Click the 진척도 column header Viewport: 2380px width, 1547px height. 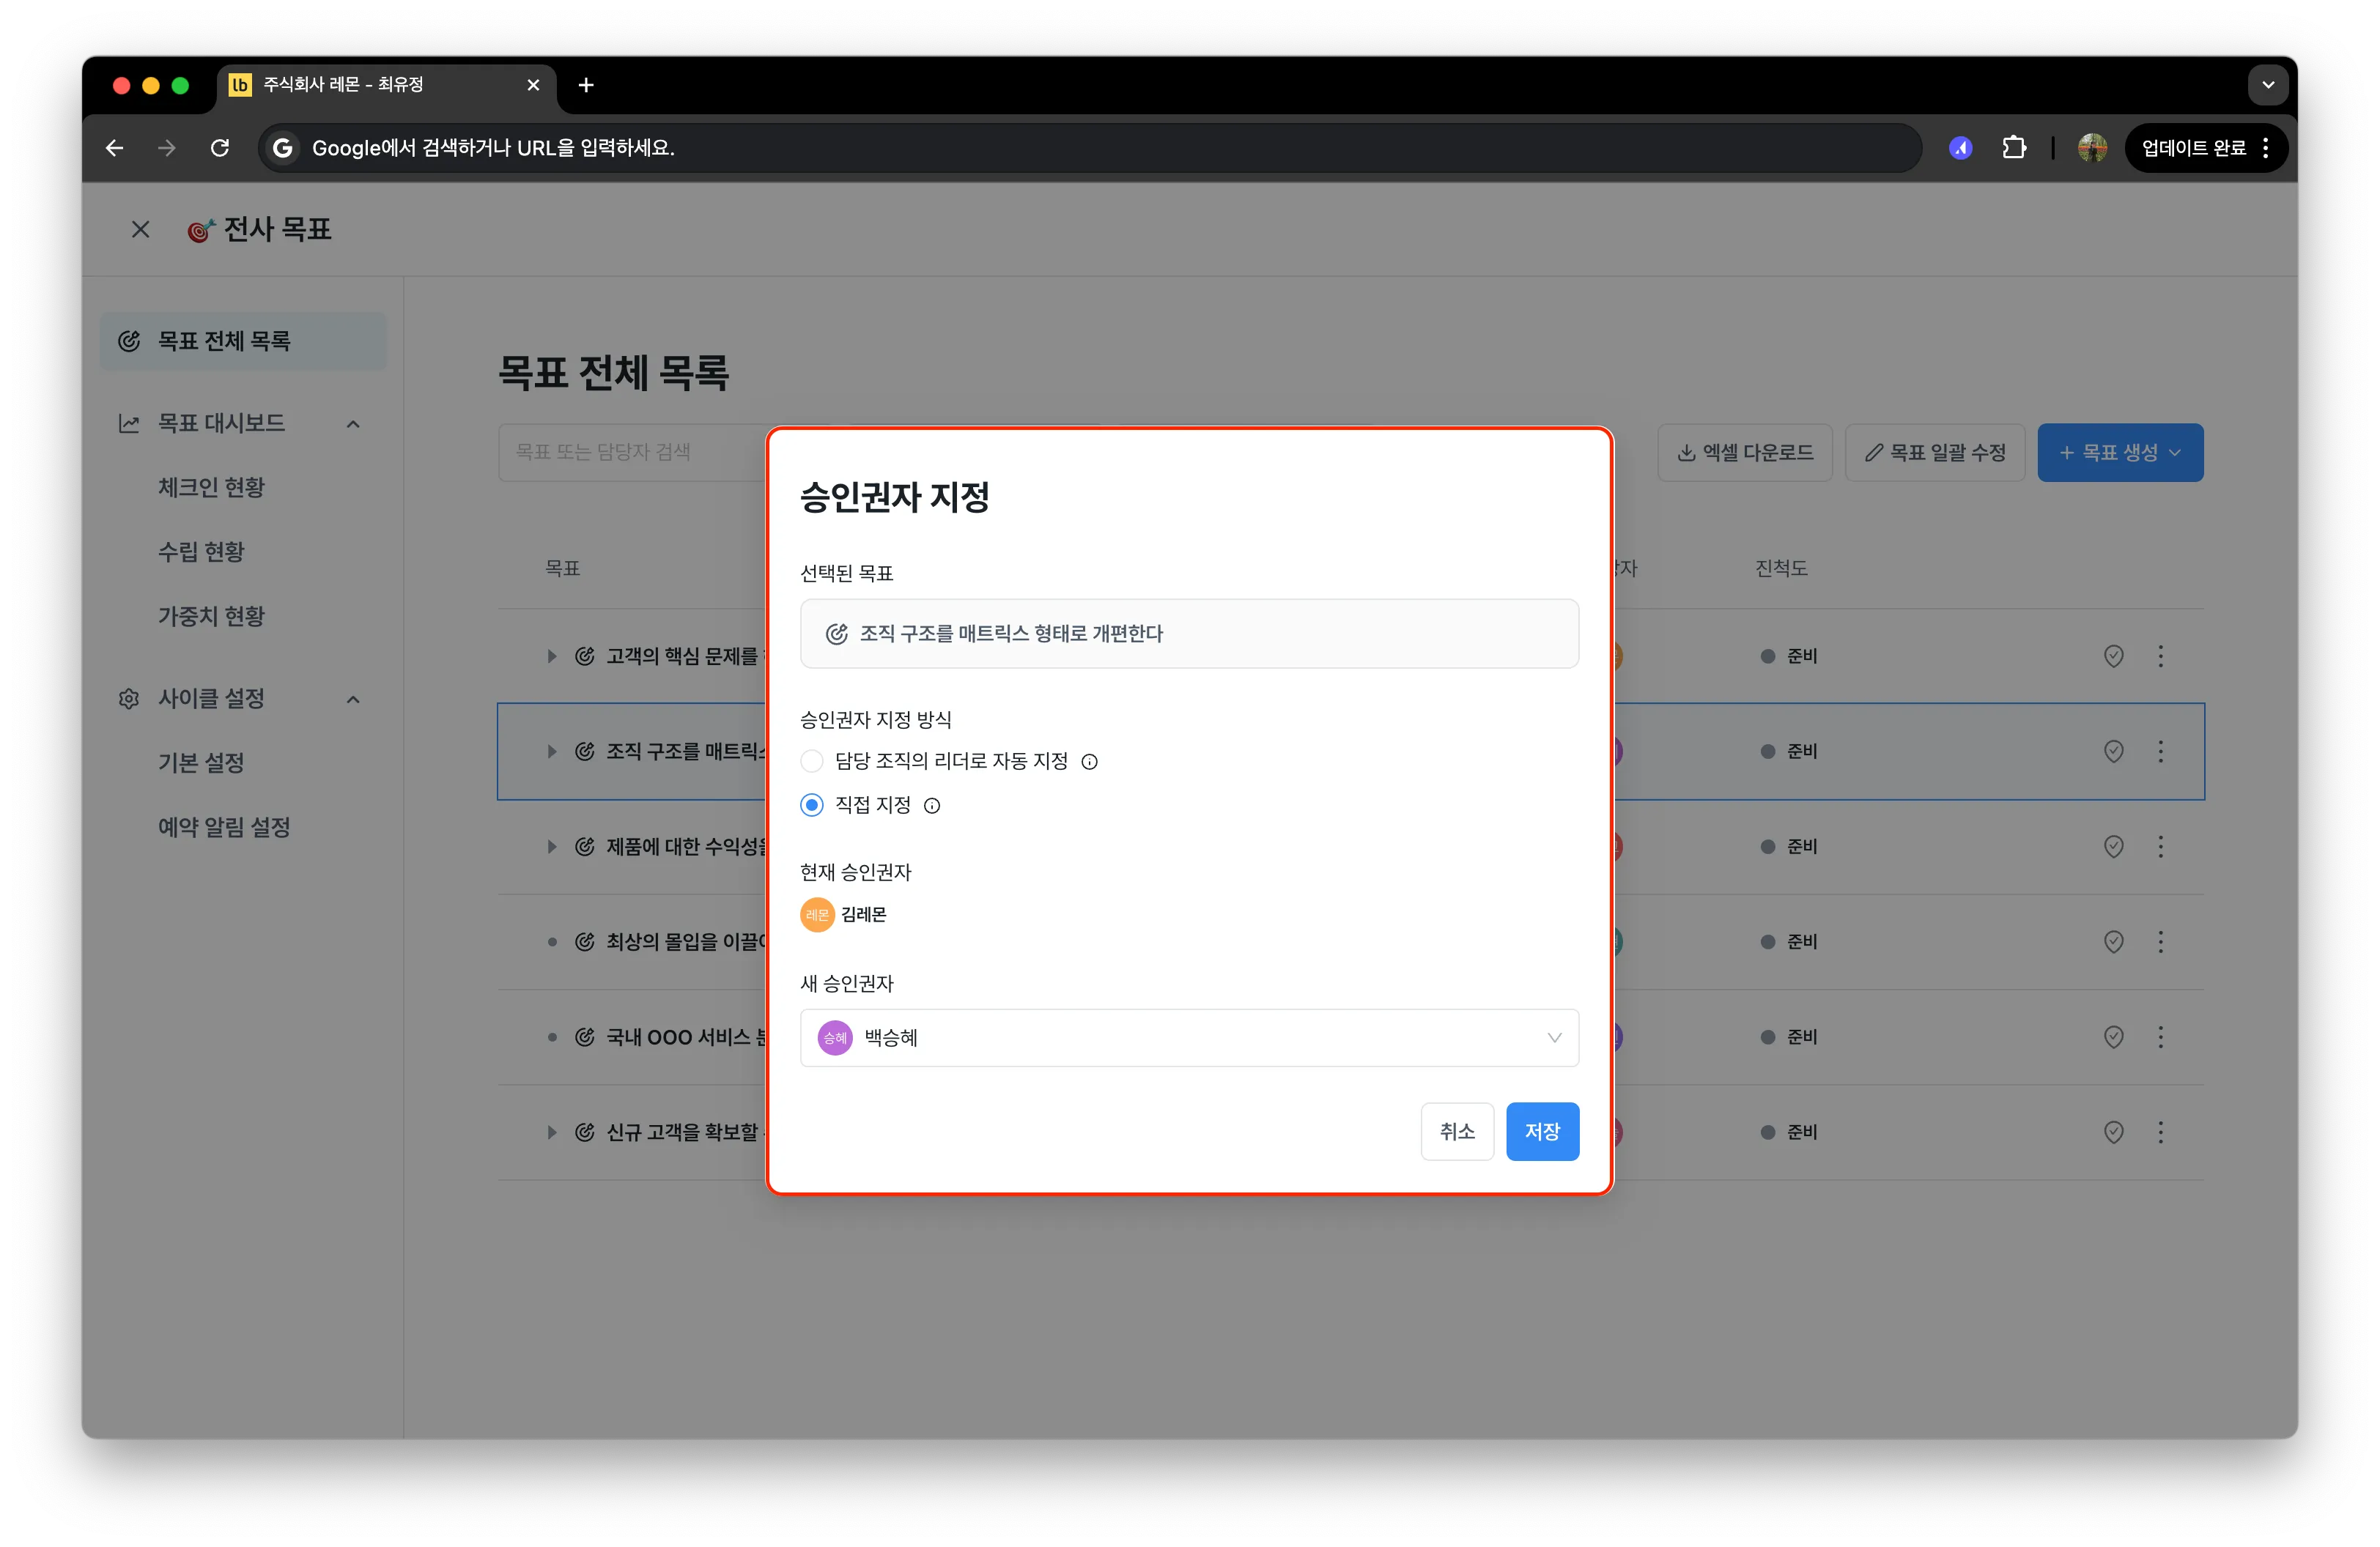[x=1781, y=568]
